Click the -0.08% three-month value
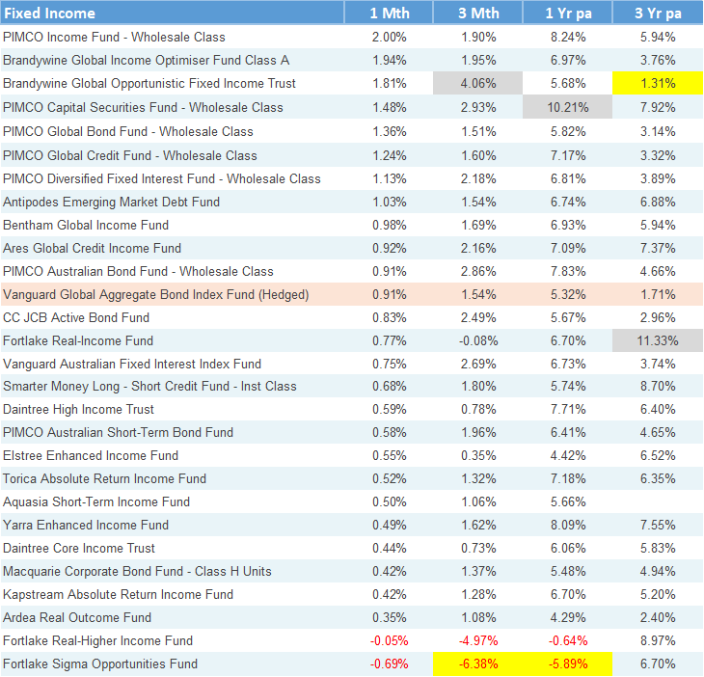The image size is (704, 677). (x=478, y=340)
